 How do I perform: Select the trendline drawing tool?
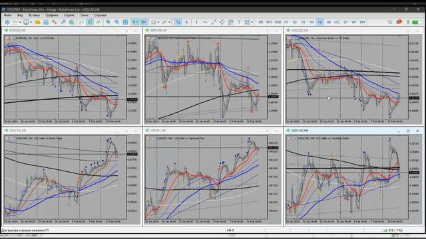(x=214, y=22)
